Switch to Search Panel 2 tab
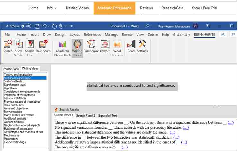 tap(86, 115)
